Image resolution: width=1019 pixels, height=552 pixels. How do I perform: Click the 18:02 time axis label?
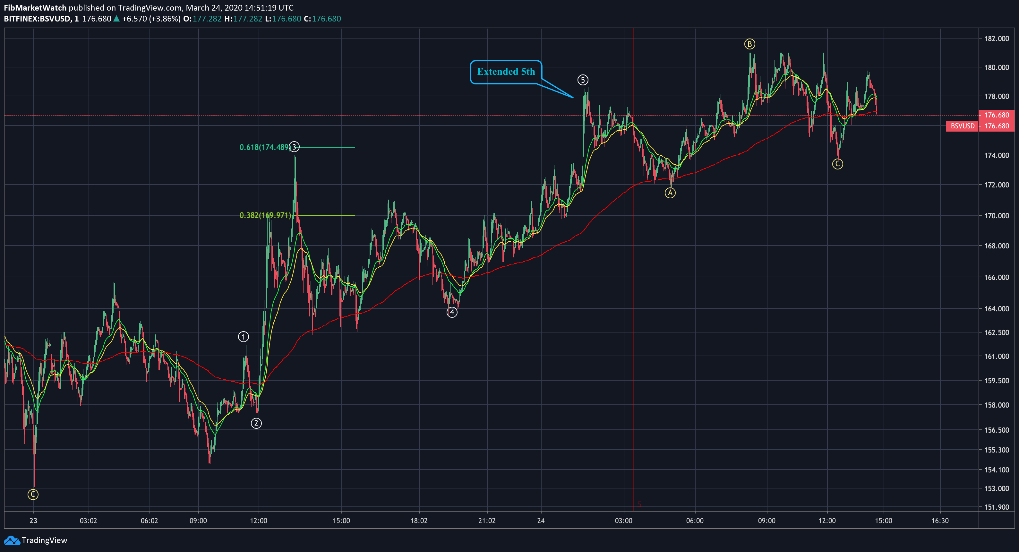419,520
